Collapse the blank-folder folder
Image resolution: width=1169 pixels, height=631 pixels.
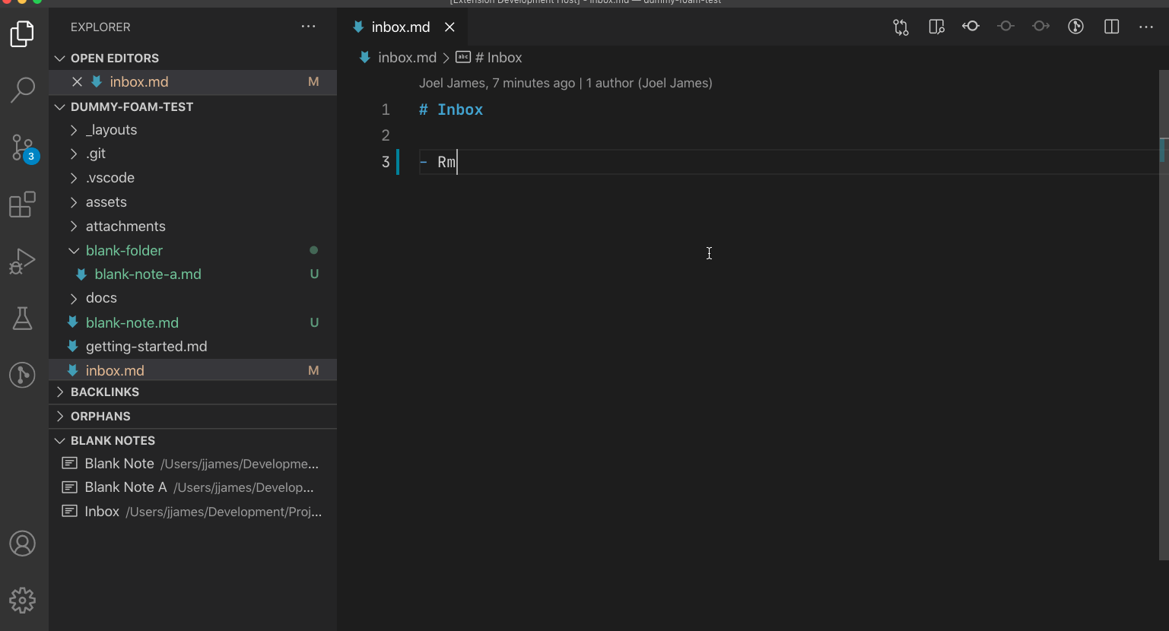click(193, 250)
